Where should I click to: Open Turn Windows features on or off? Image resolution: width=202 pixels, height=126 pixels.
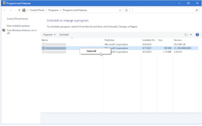coord(22,32)
